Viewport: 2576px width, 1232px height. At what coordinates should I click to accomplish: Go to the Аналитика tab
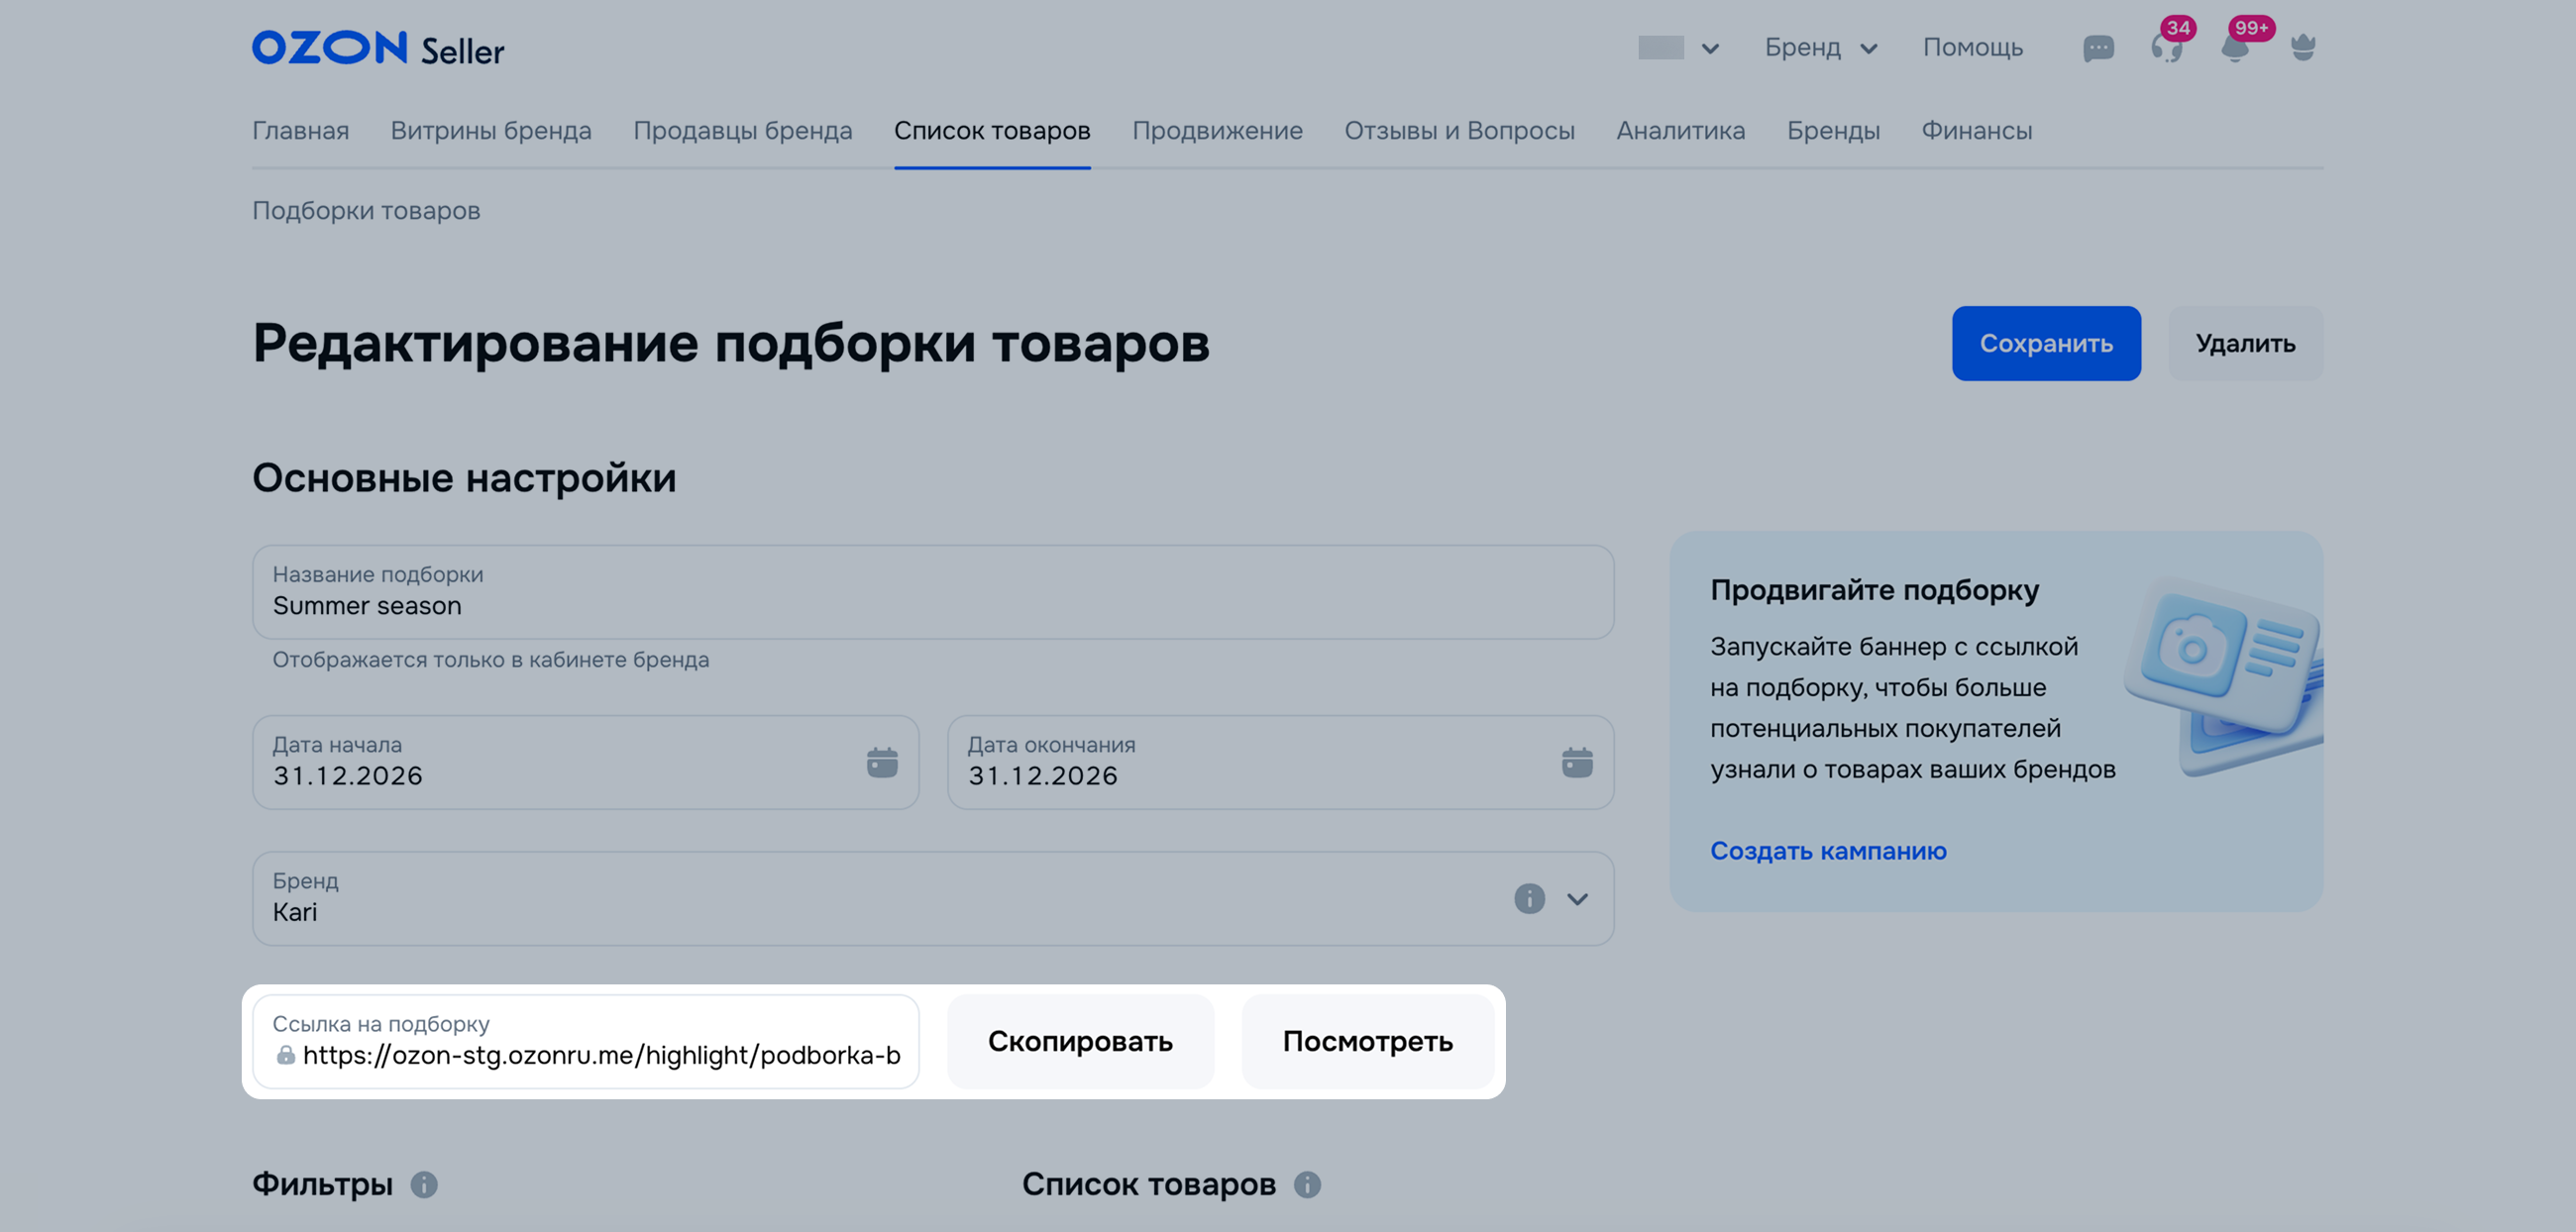click(x=1680, y=131)
